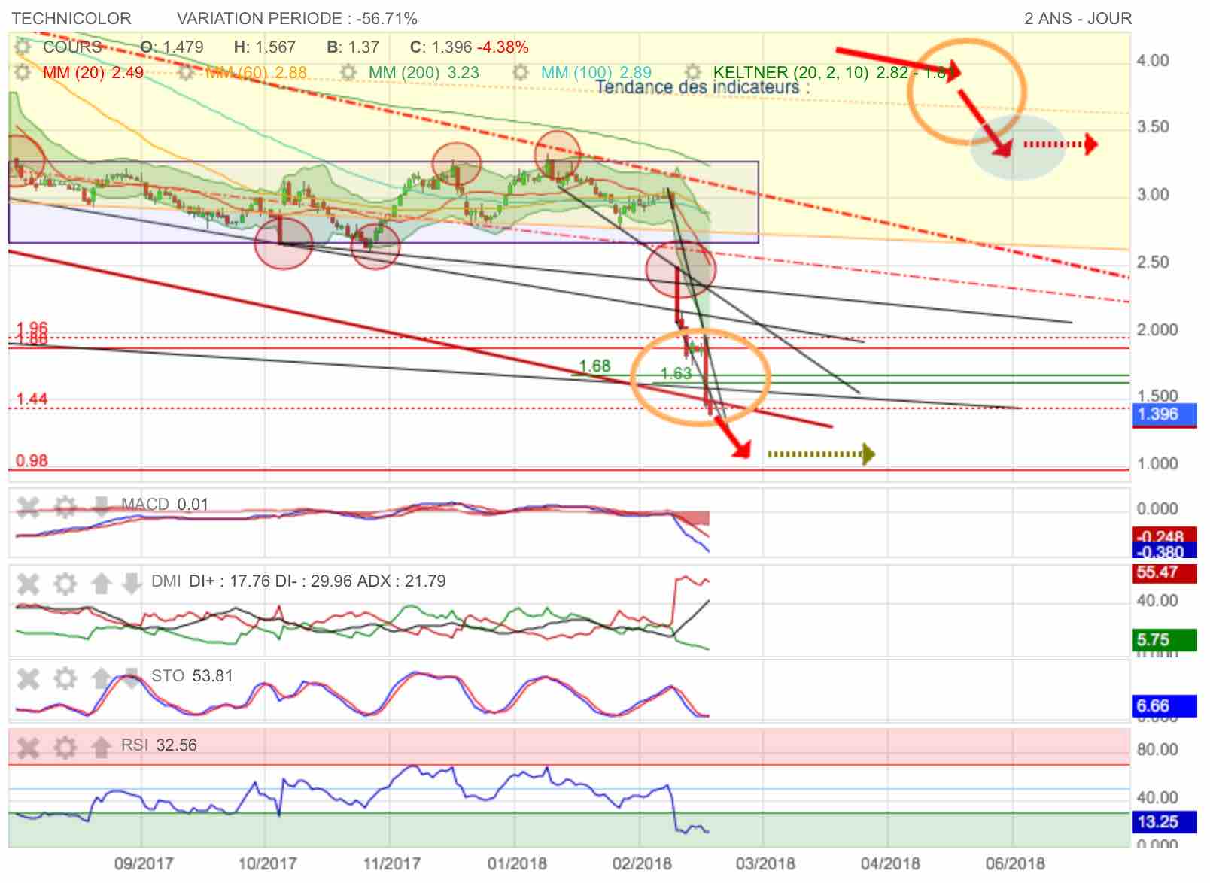Click the -4.38% daily change value

click(503, 47)
